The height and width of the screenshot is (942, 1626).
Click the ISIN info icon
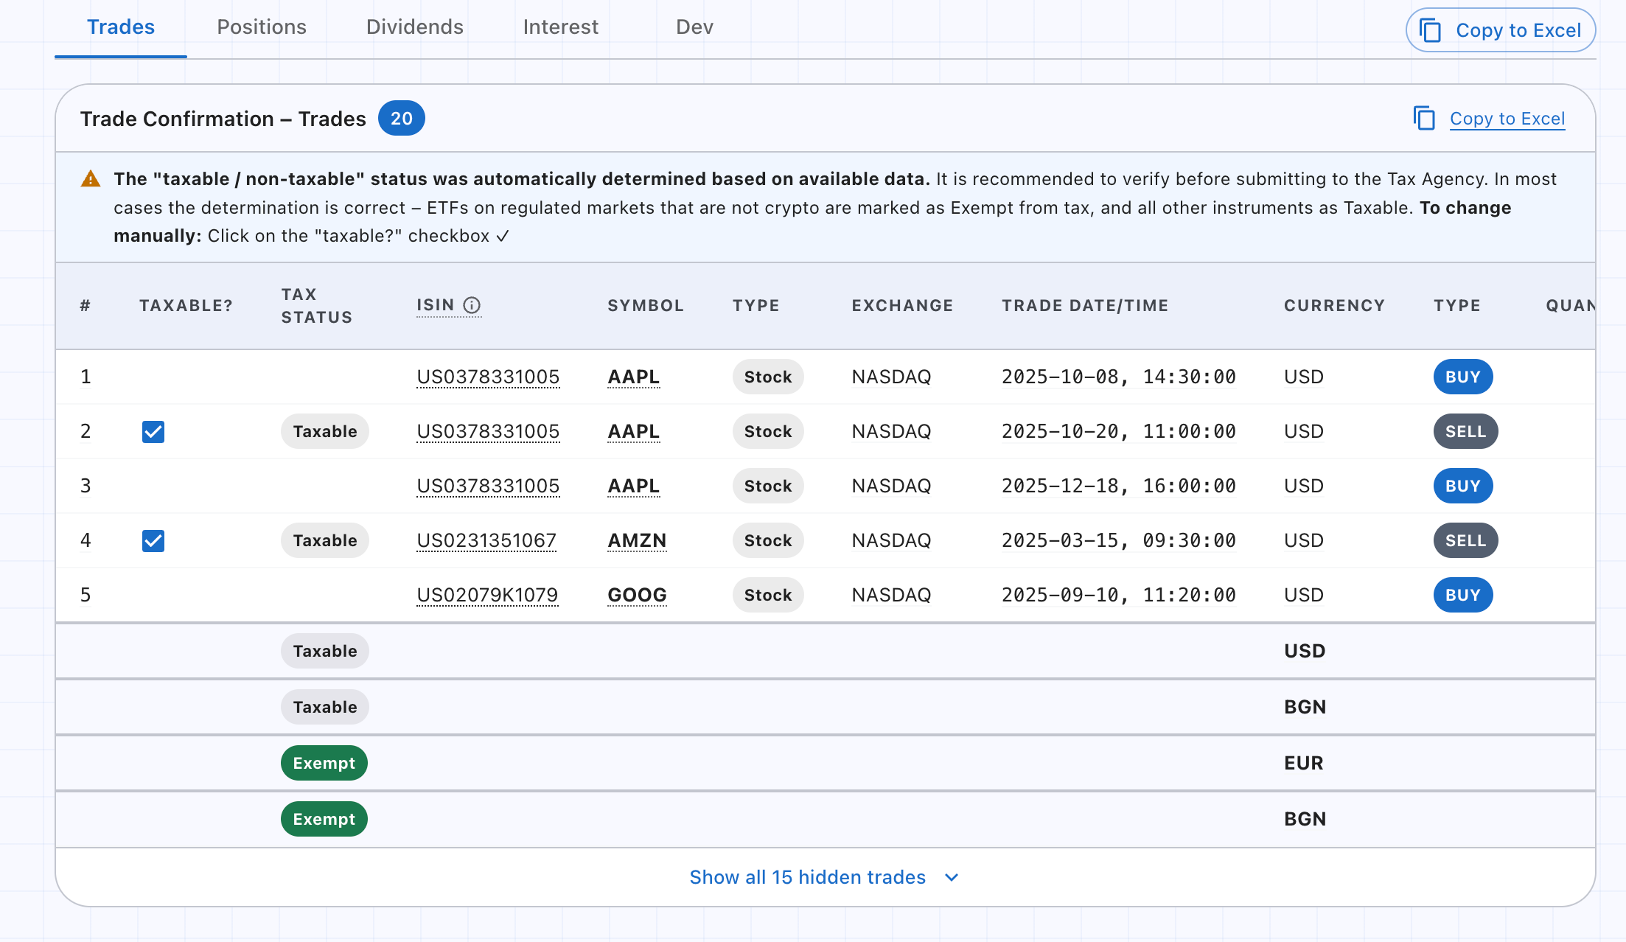click(472, 305)
